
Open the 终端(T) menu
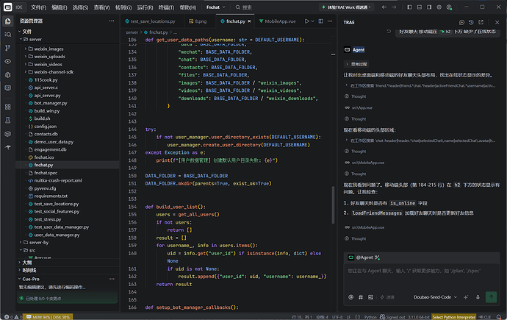pos(166,7)
